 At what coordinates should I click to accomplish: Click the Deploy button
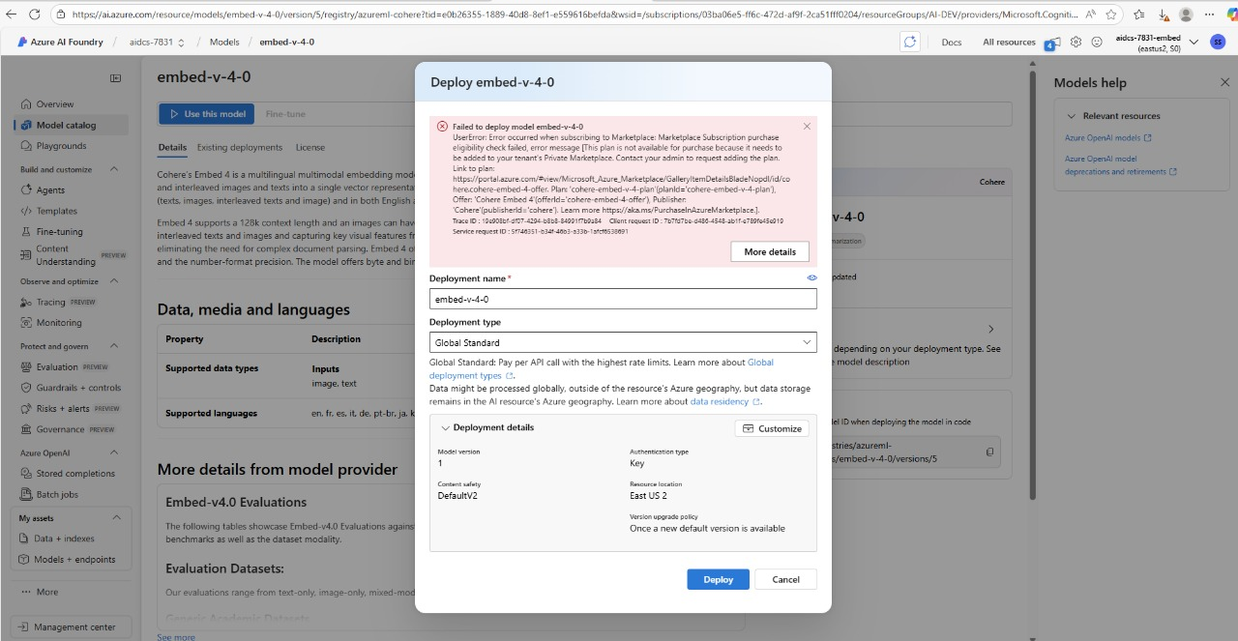click(718, 579)
